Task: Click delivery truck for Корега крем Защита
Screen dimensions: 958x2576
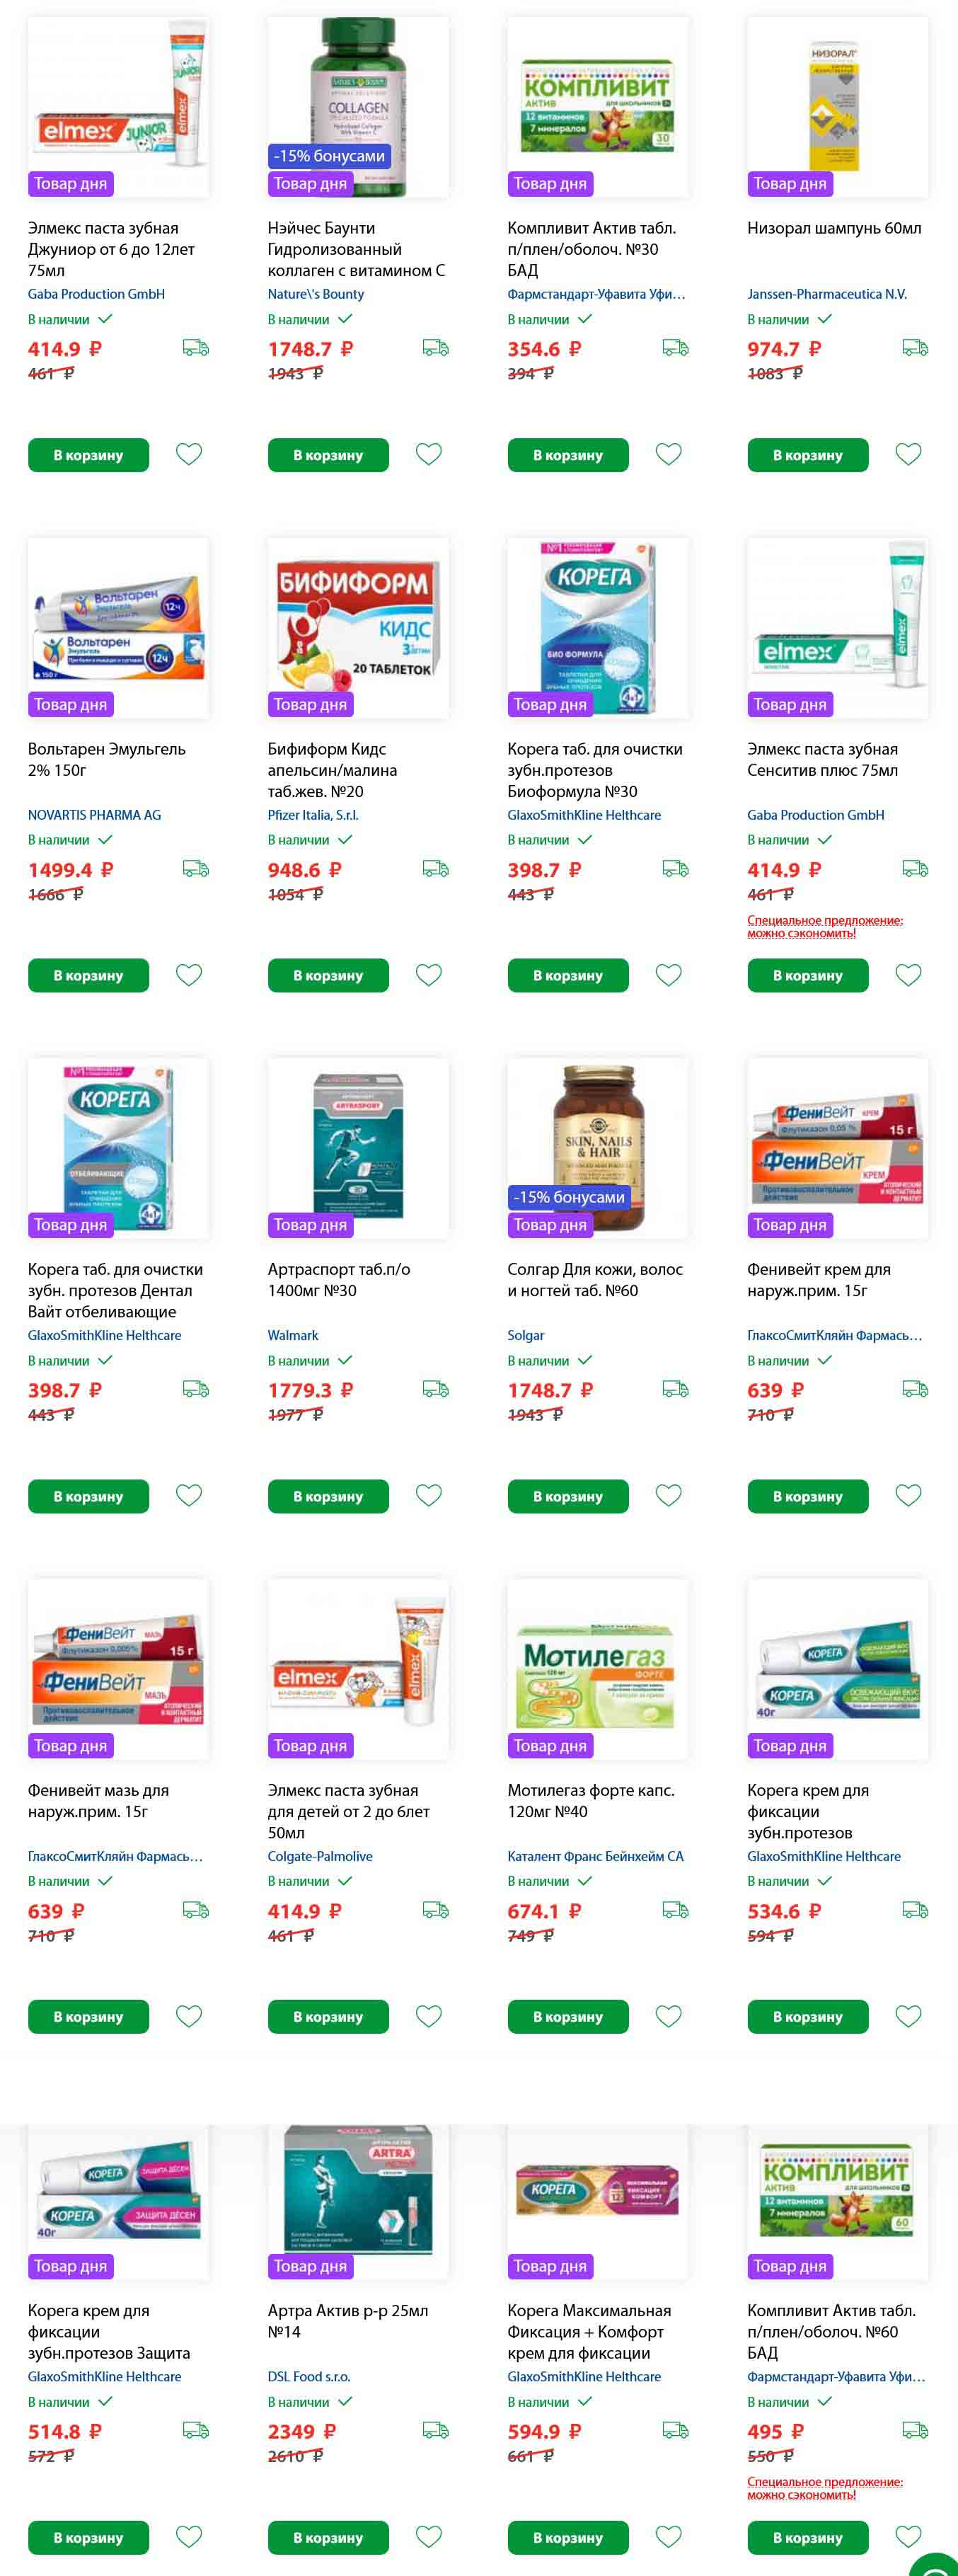Action: (x=196, y=2430)
